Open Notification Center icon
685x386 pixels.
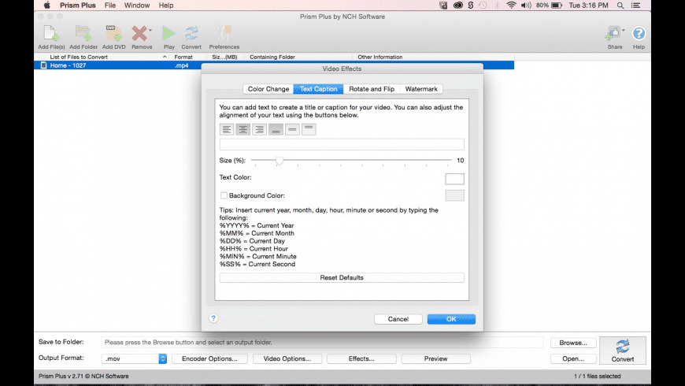pyautogui.click(x=636, y=6)
